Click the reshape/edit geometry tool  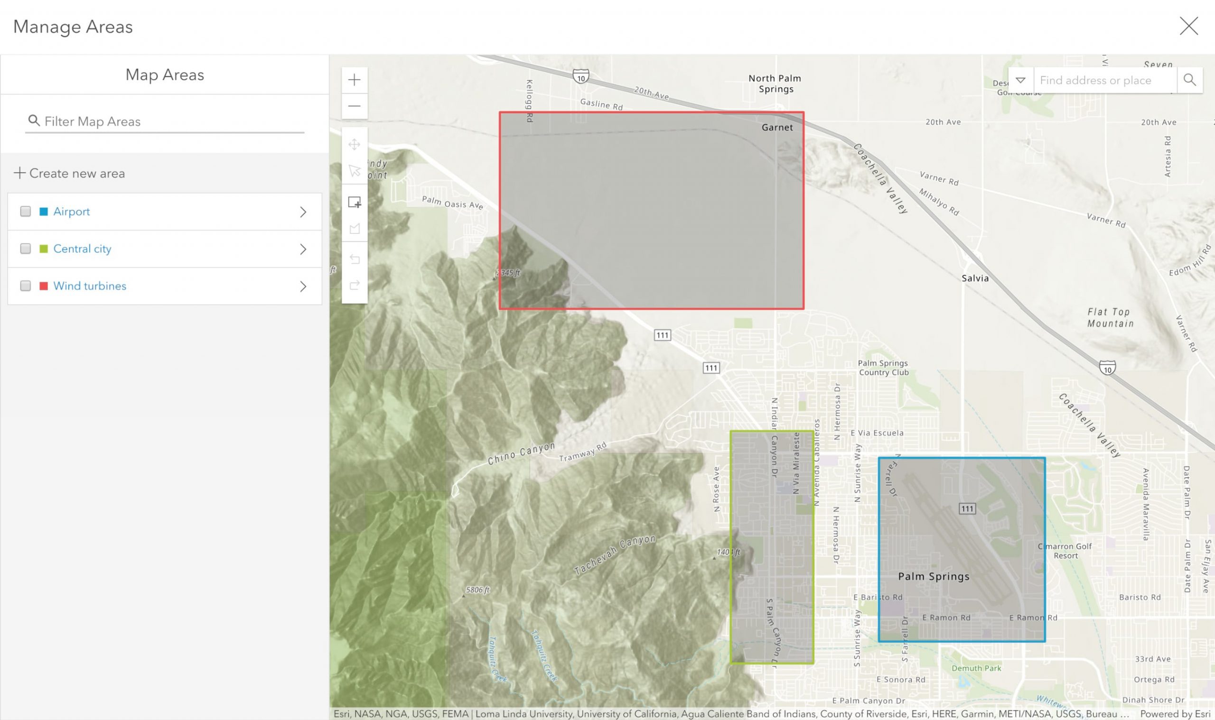[x=355, y=228]
